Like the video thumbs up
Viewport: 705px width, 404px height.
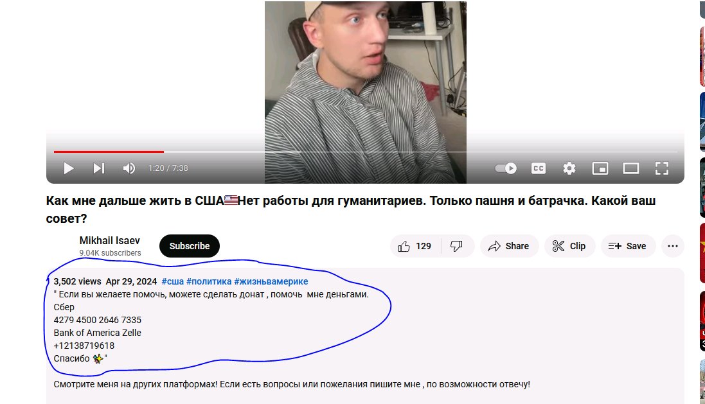pos(414,246)
